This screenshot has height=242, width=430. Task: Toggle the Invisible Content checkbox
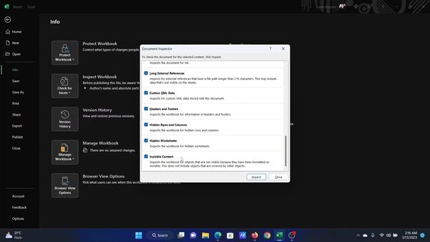(146, 157)
